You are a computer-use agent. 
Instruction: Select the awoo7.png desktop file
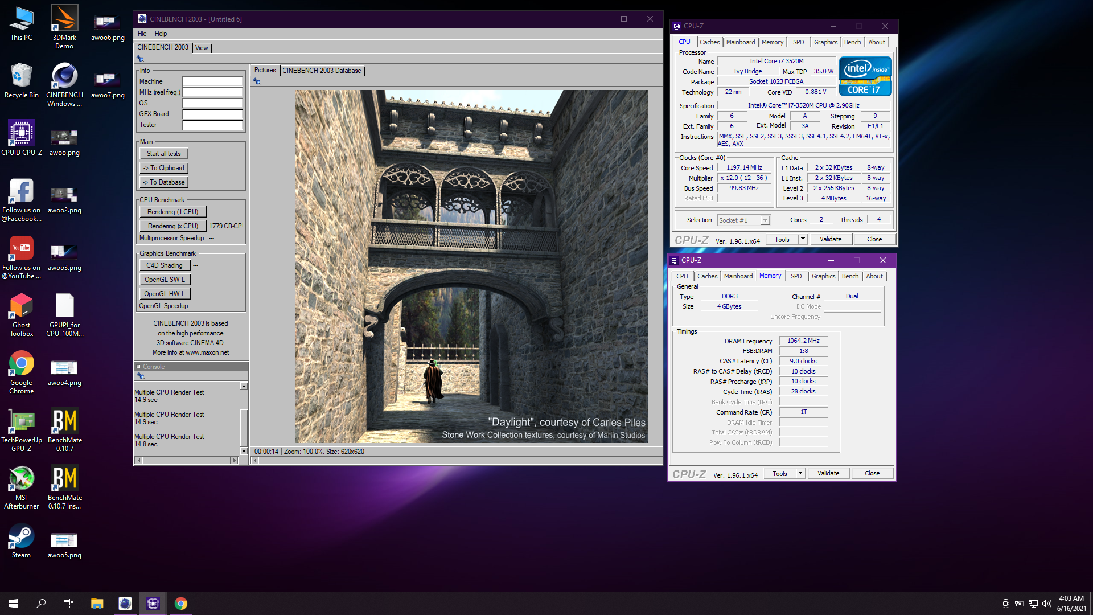coord(108,85)
